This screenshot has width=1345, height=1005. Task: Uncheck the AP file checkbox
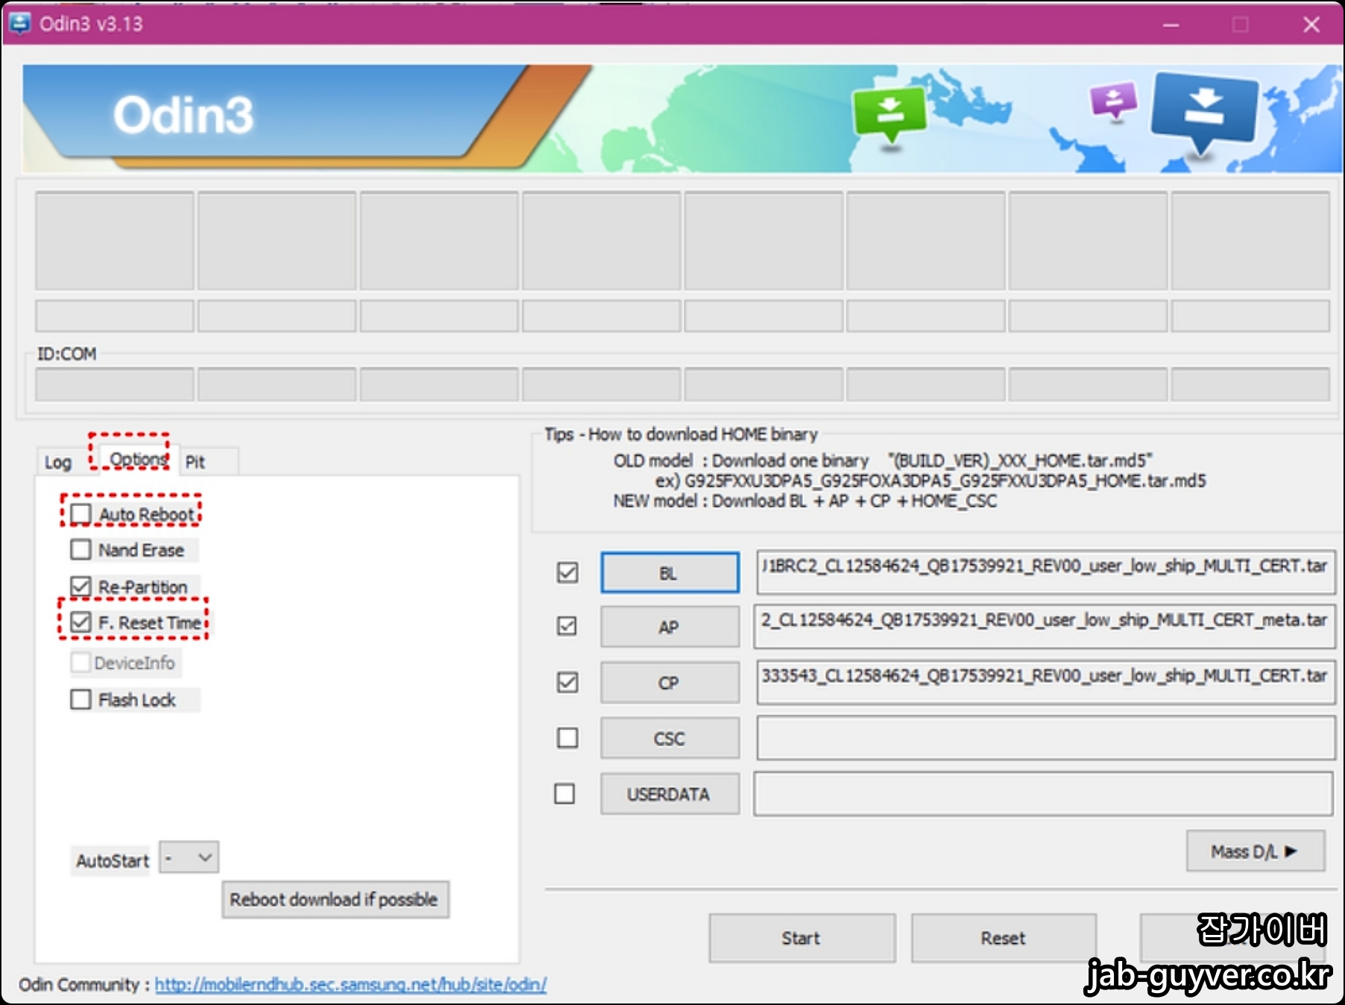567,626
